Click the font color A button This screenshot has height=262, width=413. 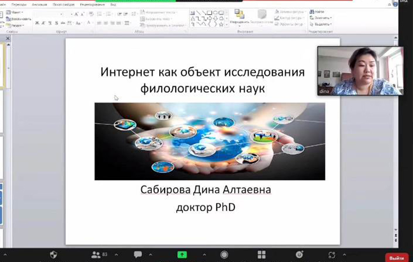90,23
